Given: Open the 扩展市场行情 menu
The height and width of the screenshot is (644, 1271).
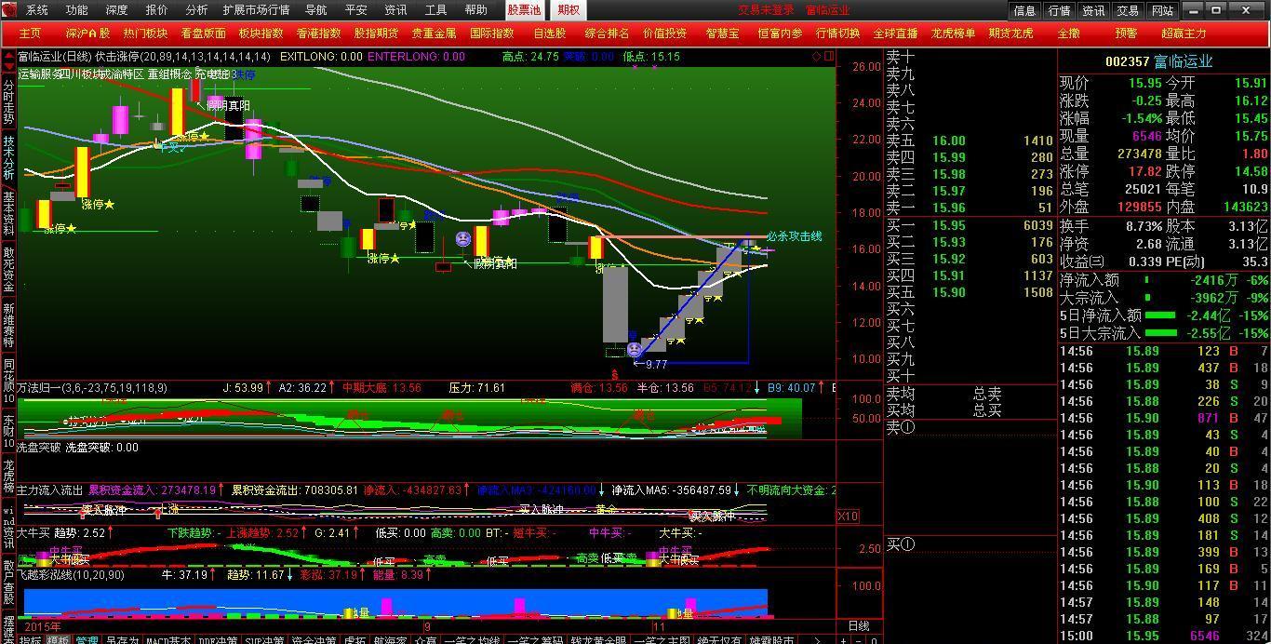Looking at the screenshot, I should click(x=256, y=10).
